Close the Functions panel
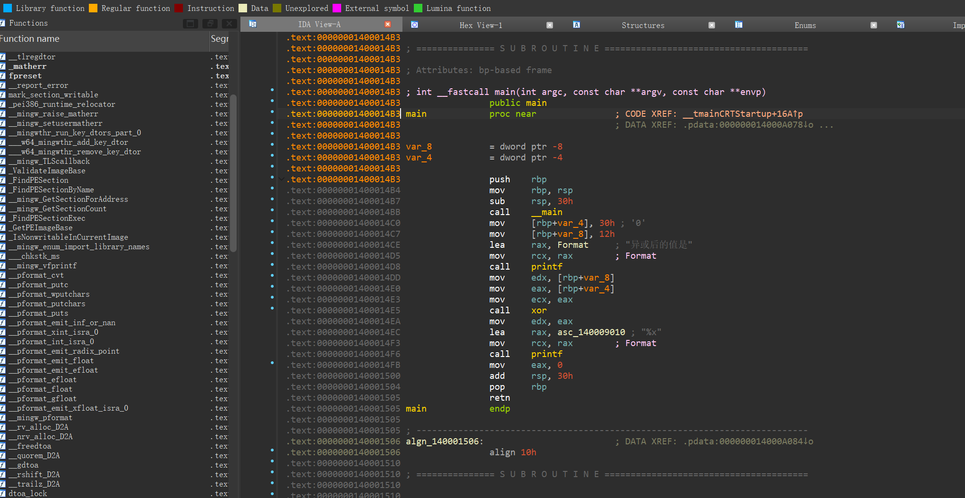This screenshot has height=498, width=965. (x=229, y=23)
